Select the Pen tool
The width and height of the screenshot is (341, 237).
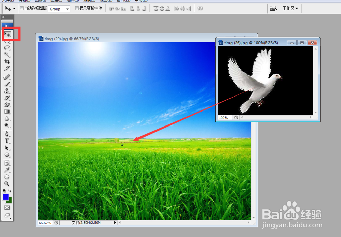pos(7,134)
